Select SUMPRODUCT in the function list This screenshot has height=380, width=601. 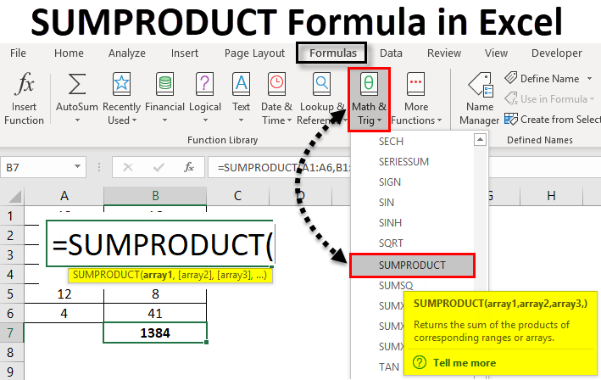click(x=413, y=265)
